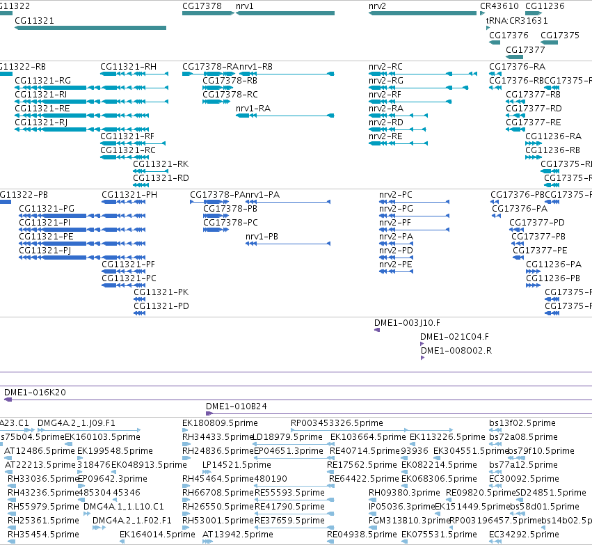
Task: Click the CG11321-RG transcript glyph
Action: pyautogui.click(x=91, y=88)
